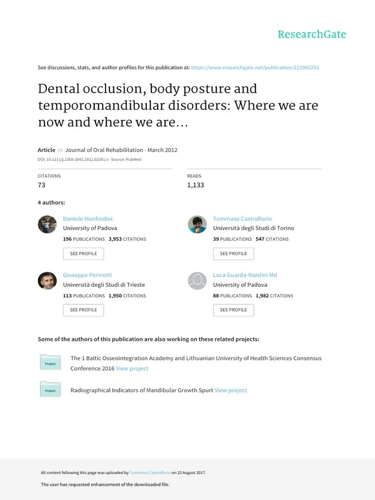Open the Giuseppe Perinetti author name link
375x500 pixels.
pyautogui.click(x=87, y=275)
